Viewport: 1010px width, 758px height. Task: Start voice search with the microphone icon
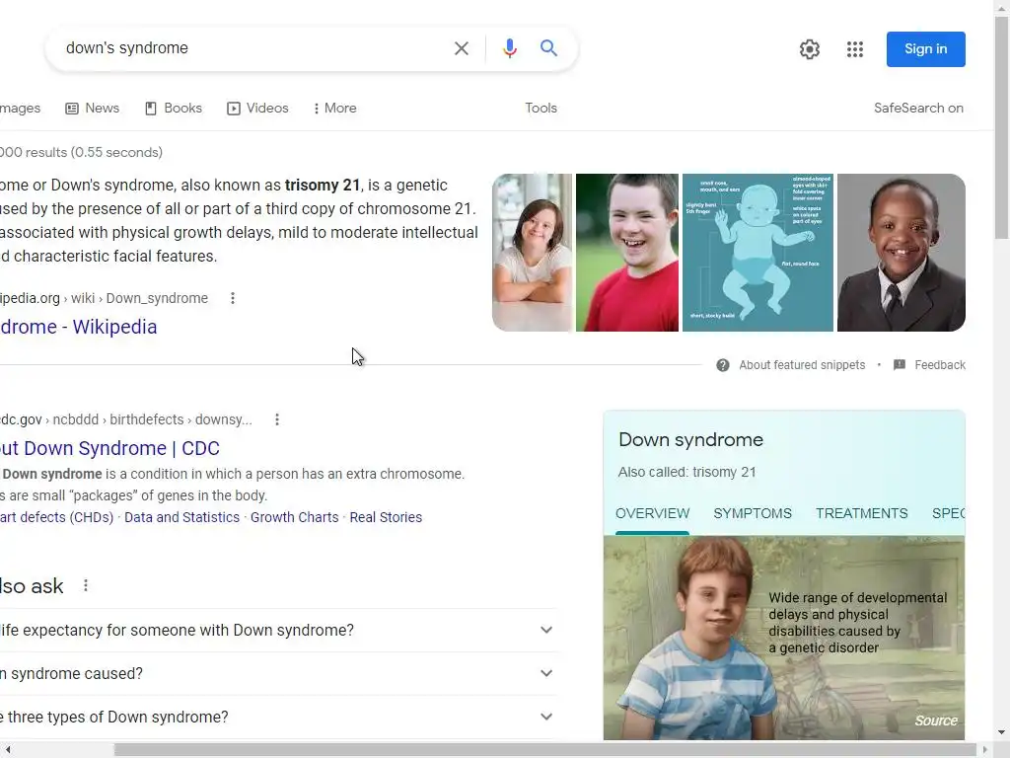click(510, 48)
